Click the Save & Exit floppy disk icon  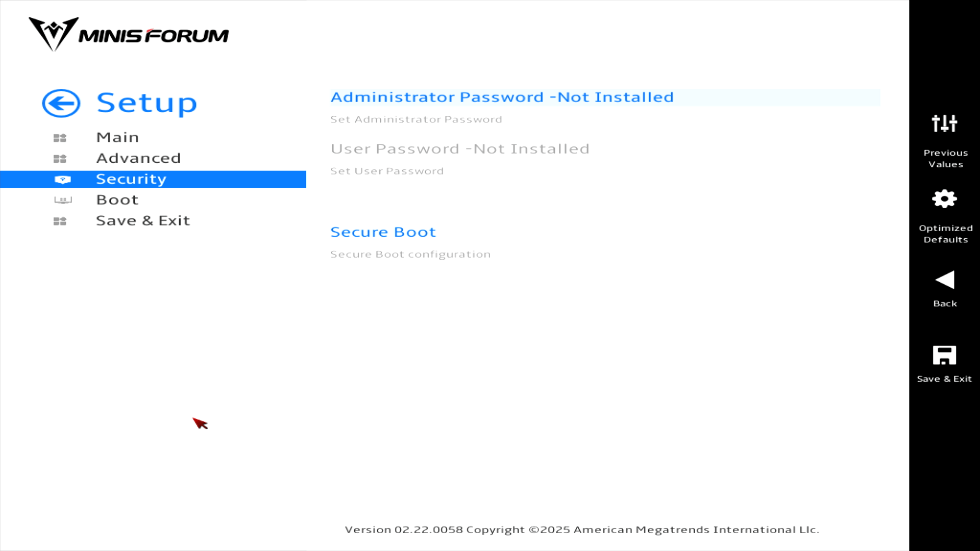coord(944,355)
